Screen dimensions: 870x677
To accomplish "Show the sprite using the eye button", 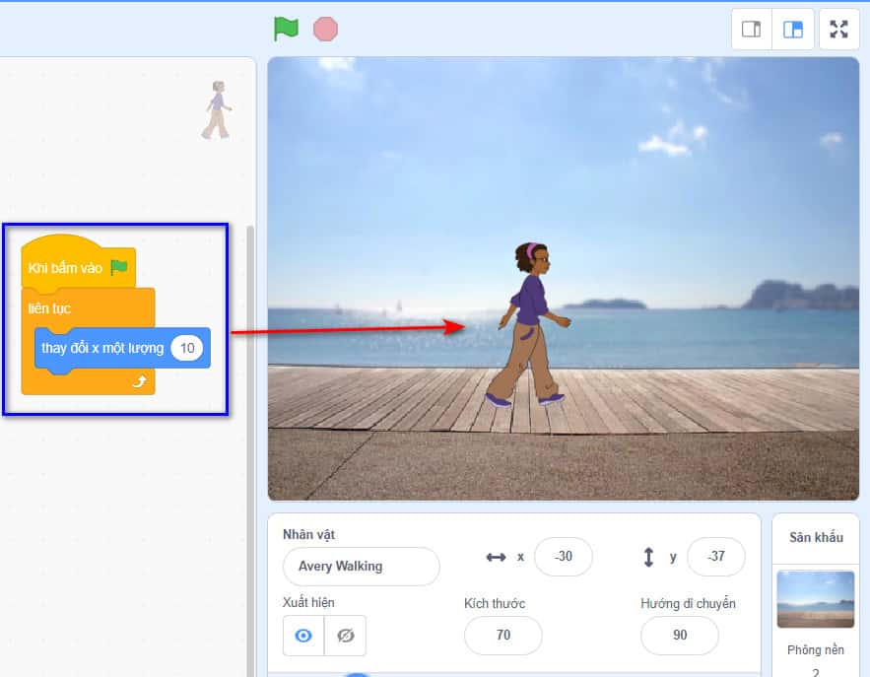I will tap(303, 636).
